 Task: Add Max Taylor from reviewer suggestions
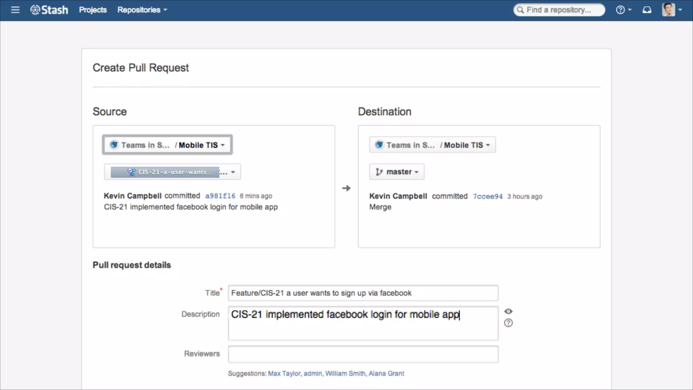click(x=284, y=373)
